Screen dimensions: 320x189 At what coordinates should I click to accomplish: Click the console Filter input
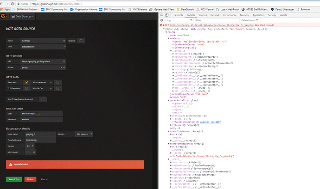(x=217, y=20)
